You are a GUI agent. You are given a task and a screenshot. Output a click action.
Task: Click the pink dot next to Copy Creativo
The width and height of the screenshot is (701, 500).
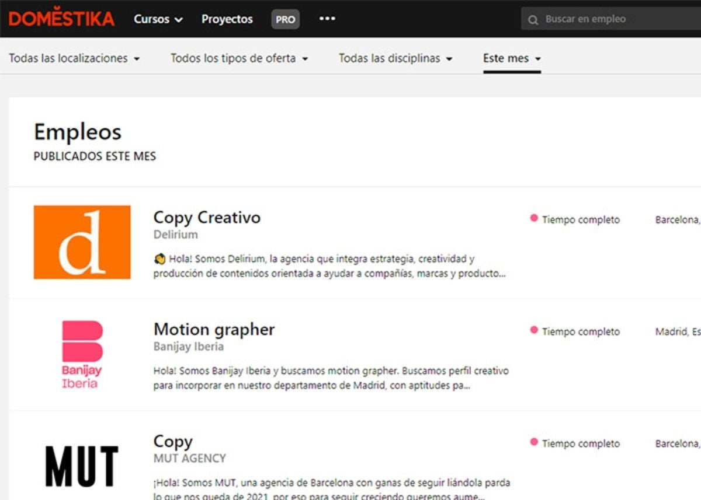[533, 219]
